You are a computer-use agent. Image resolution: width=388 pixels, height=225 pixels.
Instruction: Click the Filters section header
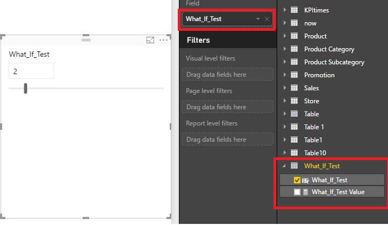228,40
